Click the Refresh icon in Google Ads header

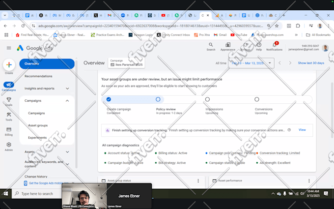[245, 45]
